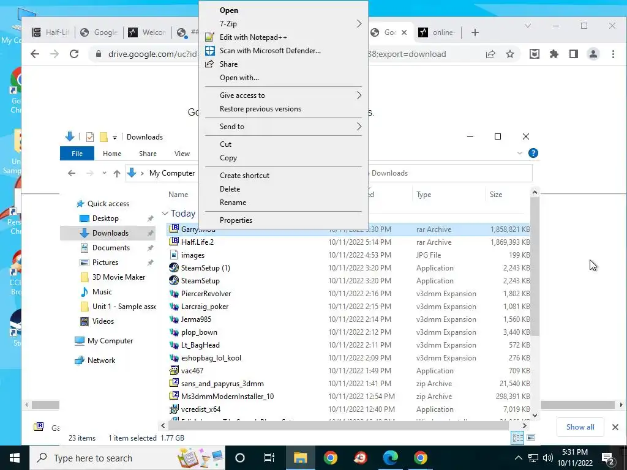Switch to large icons view in status bar
This screenshot has width=627, height=470.
[531, 438]
